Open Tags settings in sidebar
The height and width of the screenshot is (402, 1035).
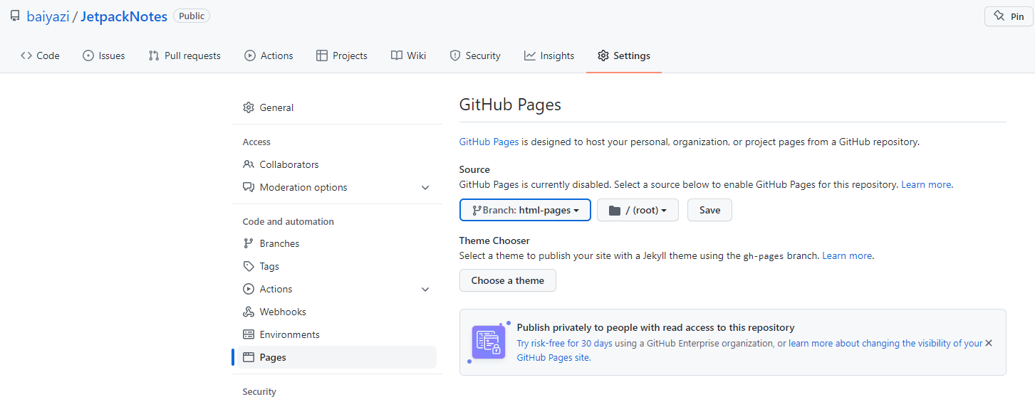(x=334, y=266)
